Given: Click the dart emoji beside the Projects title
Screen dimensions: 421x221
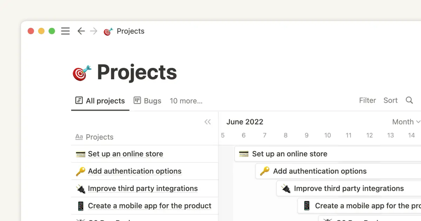Looking at the screenshot, I should click(81, 72).
